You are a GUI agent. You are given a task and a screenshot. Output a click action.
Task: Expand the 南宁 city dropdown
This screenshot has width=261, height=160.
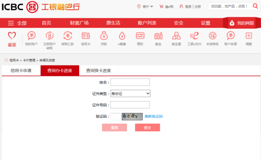pos(148,7)
